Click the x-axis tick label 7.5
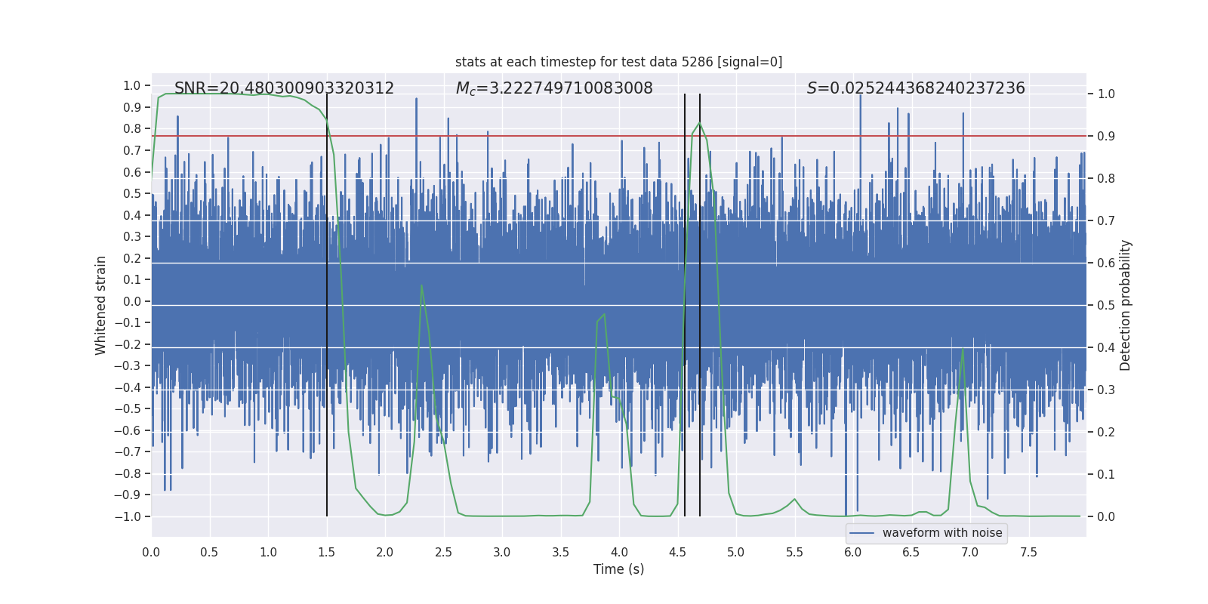Image resolution: width=1208 pixels, height=604 pixels. [1028, 552]
